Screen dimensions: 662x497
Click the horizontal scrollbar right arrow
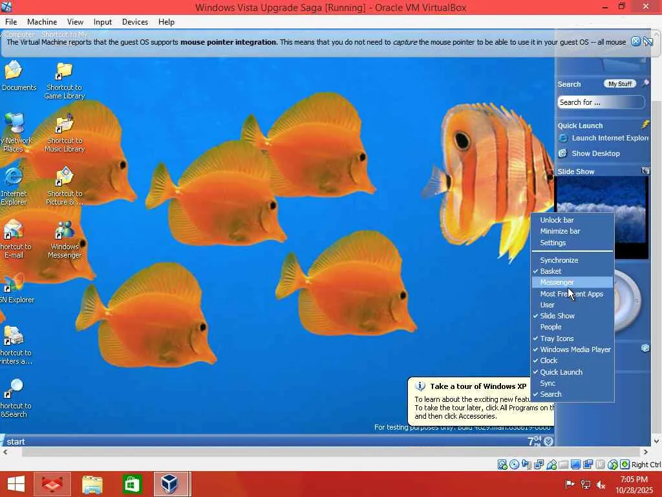tap(645, 452)
